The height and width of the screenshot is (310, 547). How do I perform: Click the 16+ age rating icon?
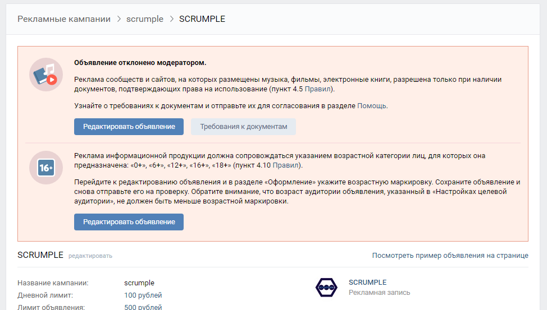pyautogui.click(x=46, y=168)
